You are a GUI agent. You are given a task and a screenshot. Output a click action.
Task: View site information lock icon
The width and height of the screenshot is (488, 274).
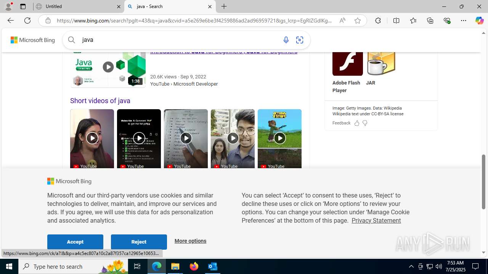pyautogui.click(x=48, y=21)
